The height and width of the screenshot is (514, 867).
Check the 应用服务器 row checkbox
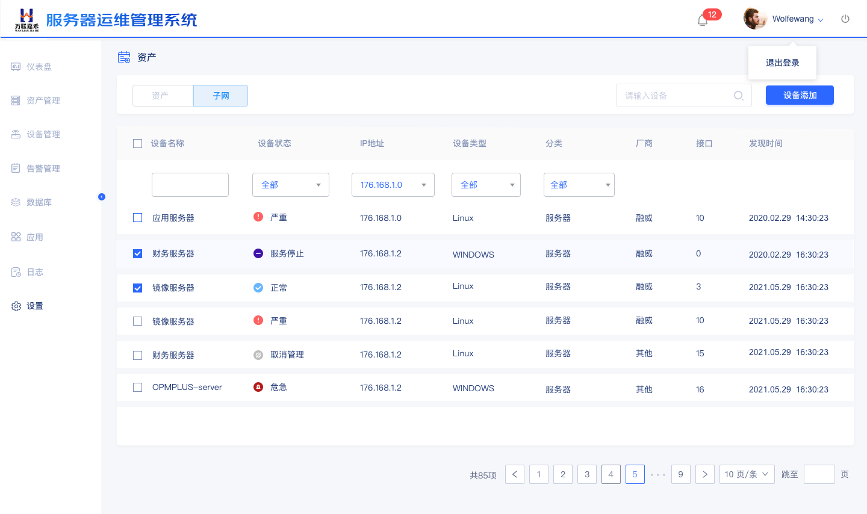coord(138,218)
